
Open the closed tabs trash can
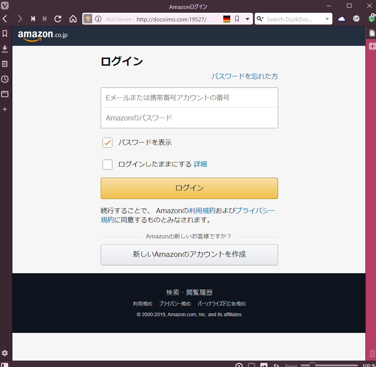coord(372,354)
